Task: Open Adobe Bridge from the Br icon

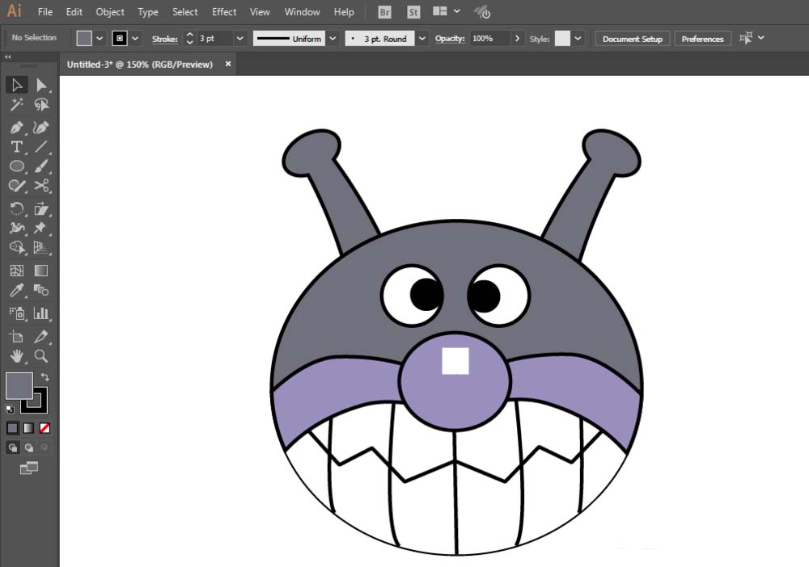Action: coord(385,12)
